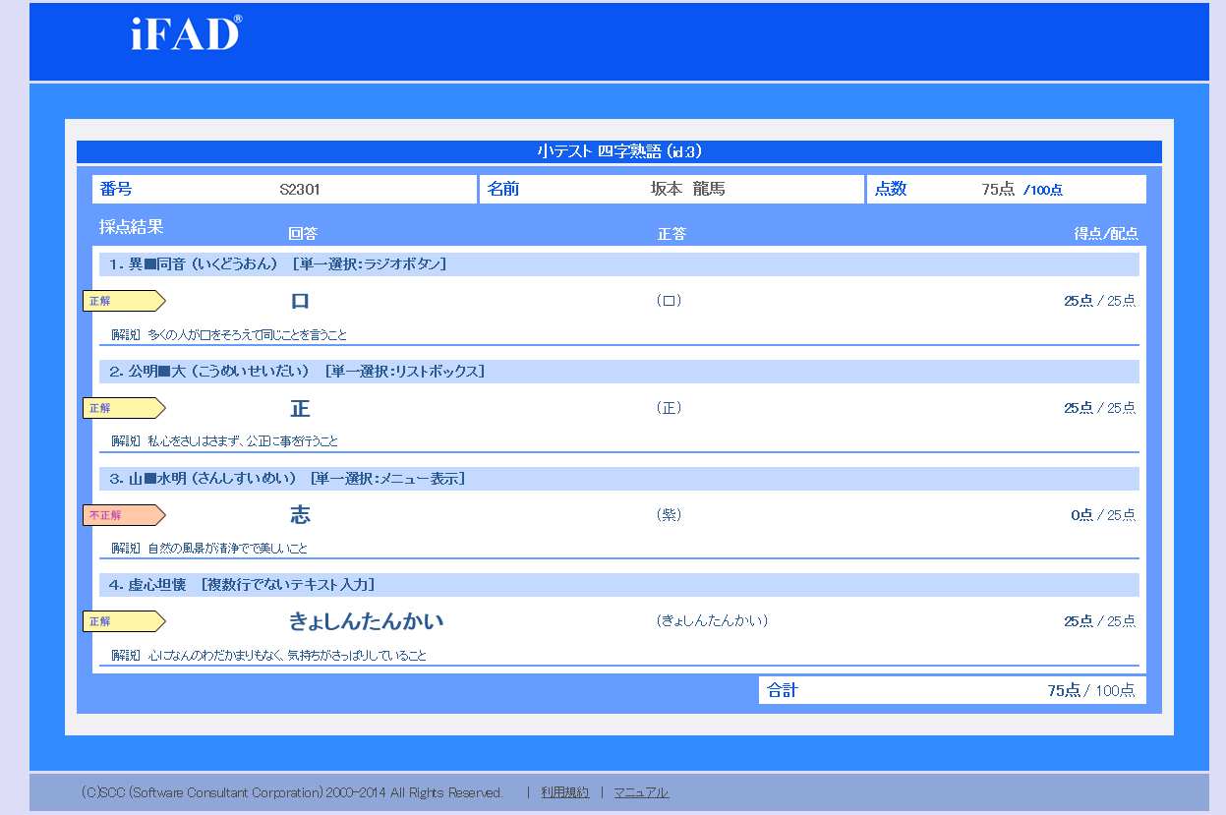This screenshot has width=1226, height=815.
Task: Click the 不正解 badge for question 3
Action: click(x=123, y=515)
